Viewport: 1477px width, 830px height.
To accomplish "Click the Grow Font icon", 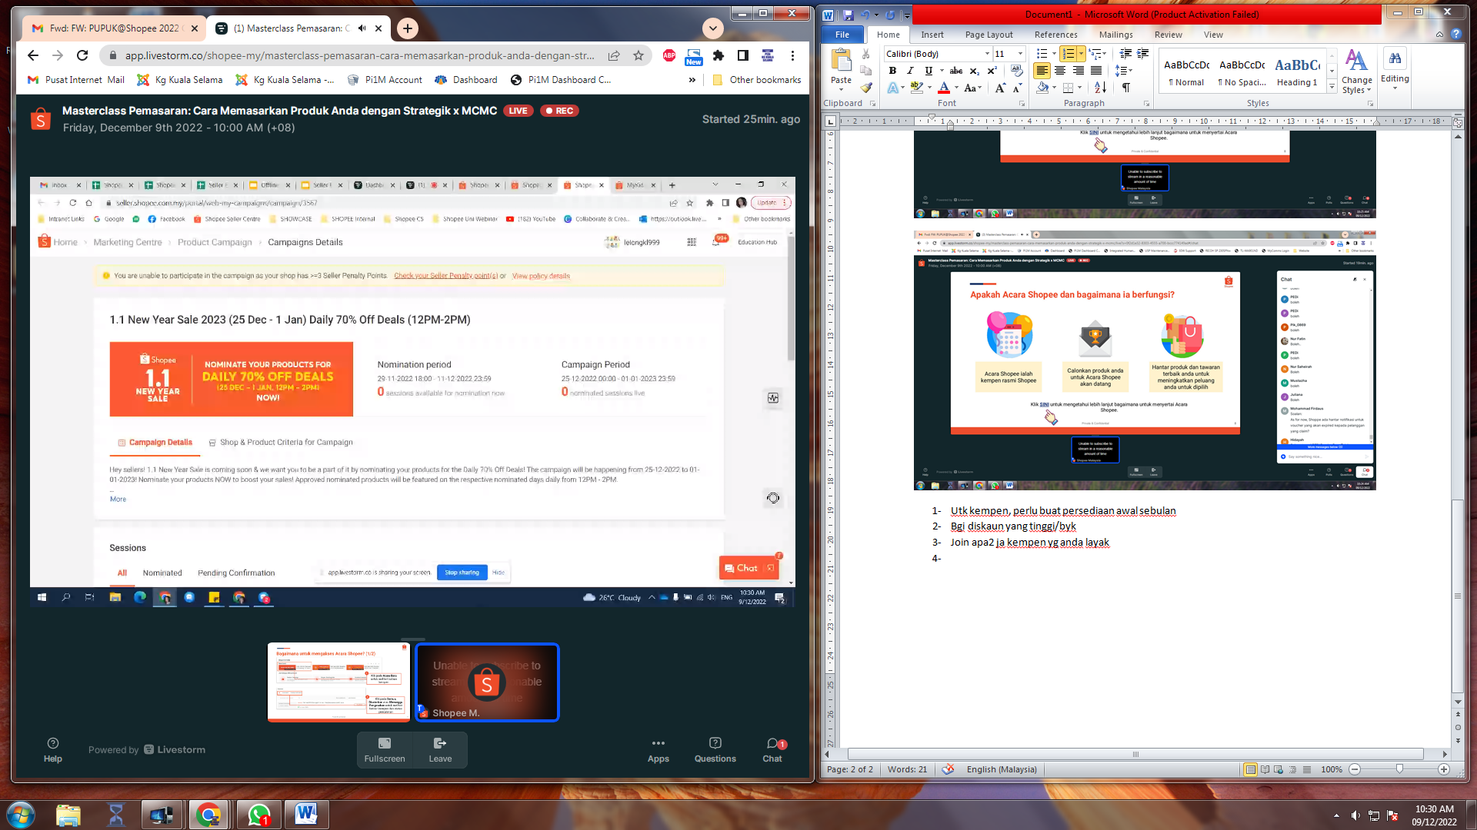I will click(x=999, y=88).
